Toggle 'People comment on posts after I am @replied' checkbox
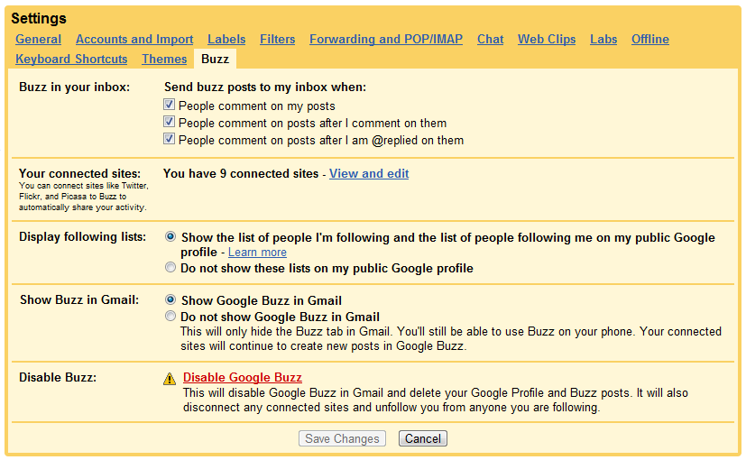 click(169, 139)
